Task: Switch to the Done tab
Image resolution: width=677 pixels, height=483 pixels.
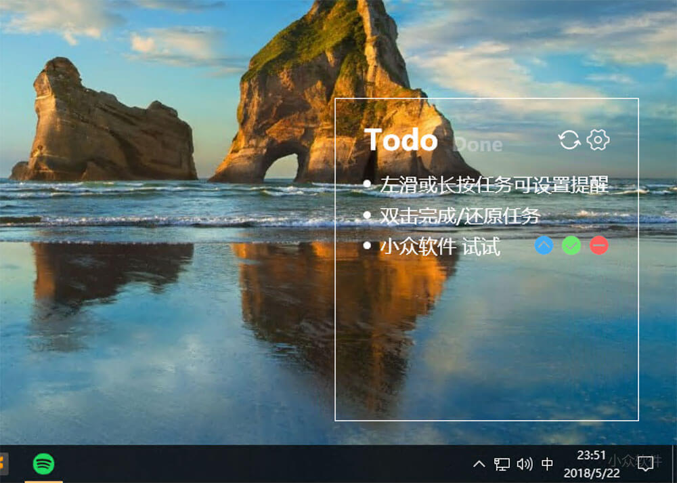Action: point(478,144)
